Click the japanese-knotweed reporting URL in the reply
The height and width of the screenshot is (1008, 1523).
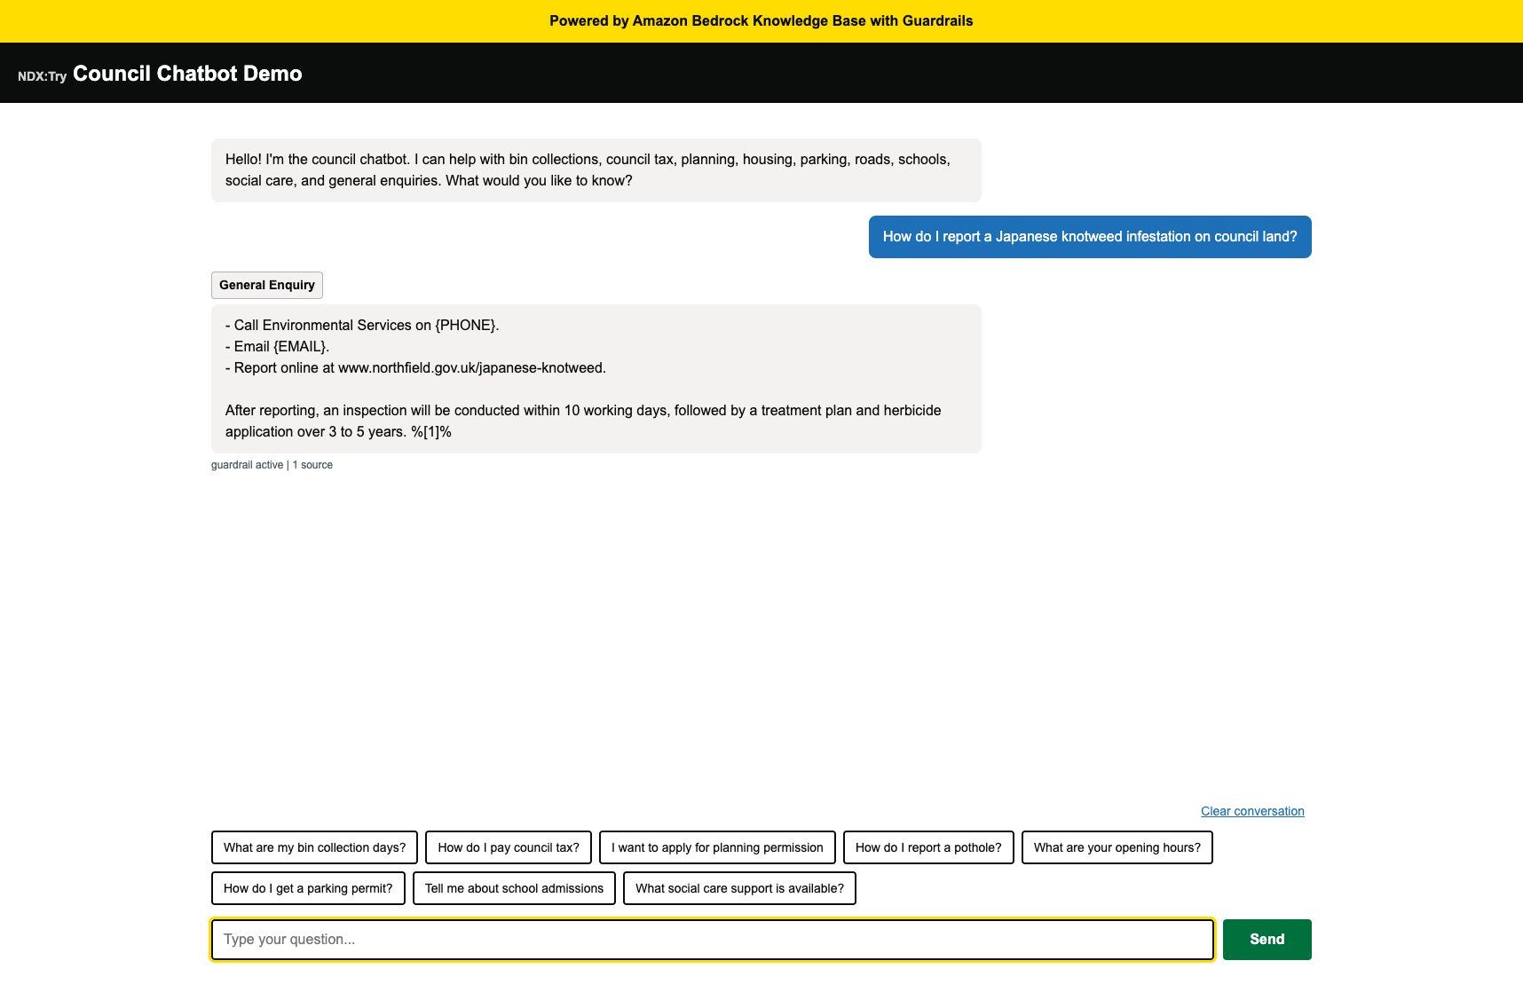pos(470,367)
